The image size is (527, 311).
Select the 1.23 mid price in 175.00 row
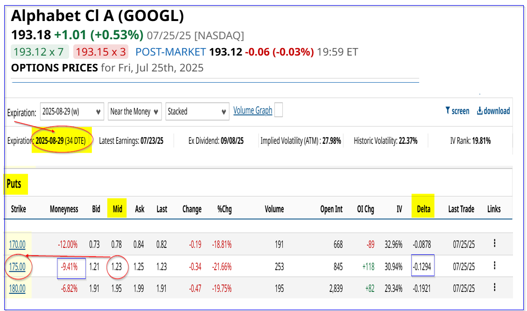tap(117, 267)
